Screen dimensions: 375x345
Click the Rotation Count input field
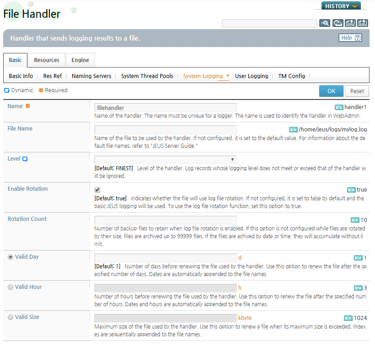(165, 220)
